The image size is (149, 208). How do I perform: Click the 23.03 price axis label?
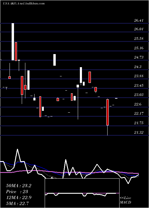(139, 95)
